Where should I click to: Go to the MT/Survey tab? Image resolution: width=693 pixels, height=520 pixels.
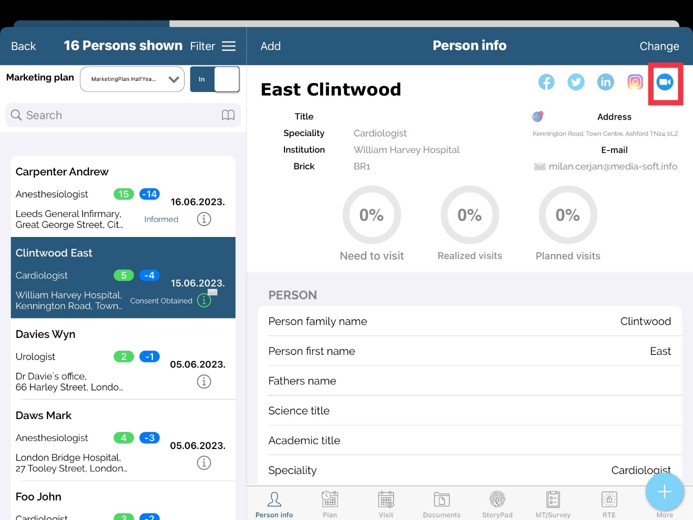553,504
